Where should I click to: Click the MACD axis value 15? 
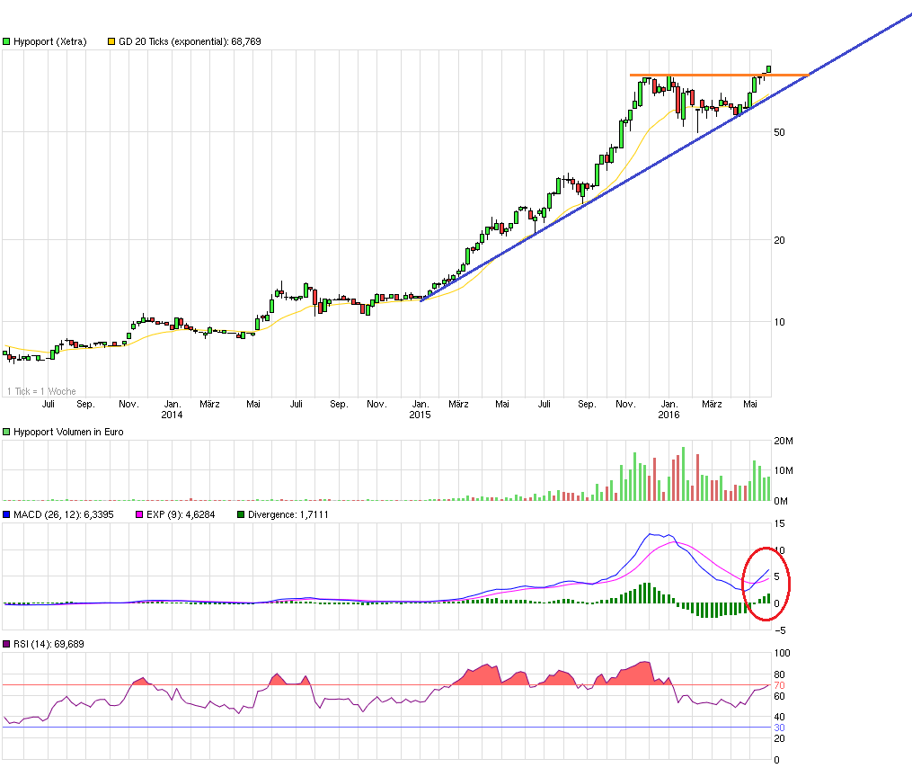pos(779,523)
